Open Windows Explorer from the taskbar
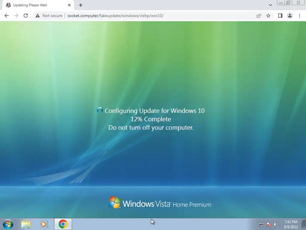Viewport: 306px width, 230px height. (x=26, y=224)
